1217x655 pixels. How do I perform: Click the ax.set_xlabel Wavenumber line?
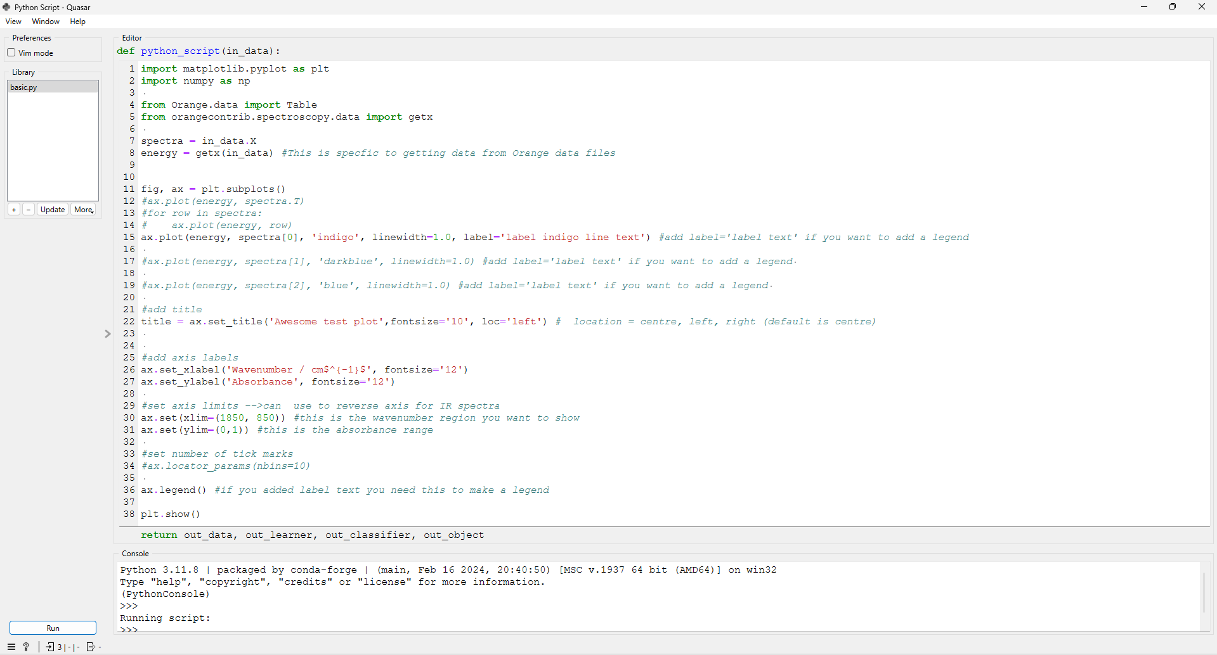click(304, 369)
